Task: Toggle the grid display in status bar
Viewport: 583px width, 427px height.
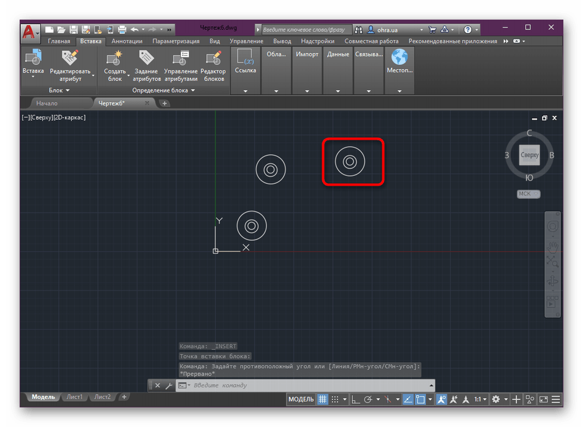Action: pos(322,399)
